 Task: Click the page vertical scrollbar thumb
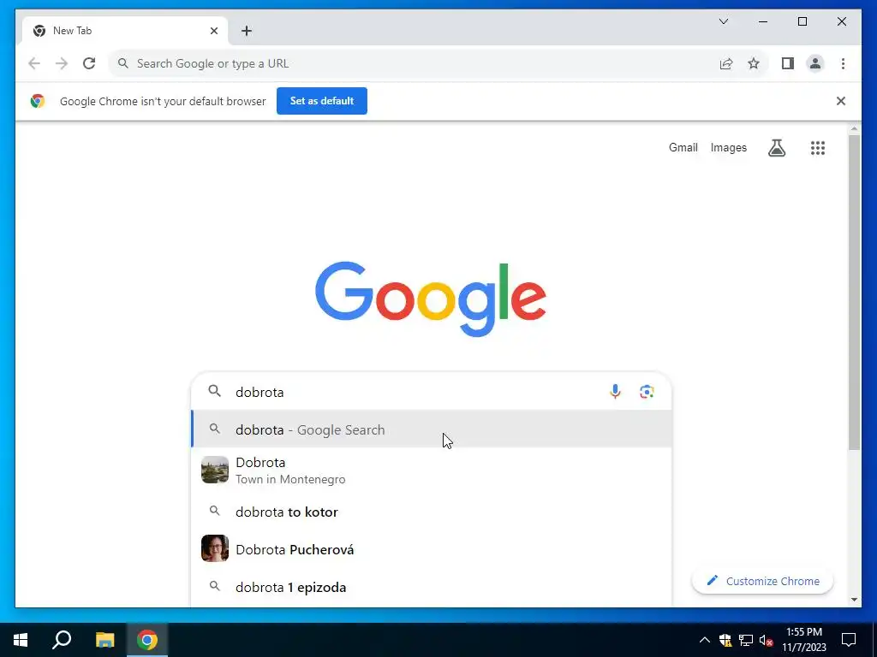point(854,291)
